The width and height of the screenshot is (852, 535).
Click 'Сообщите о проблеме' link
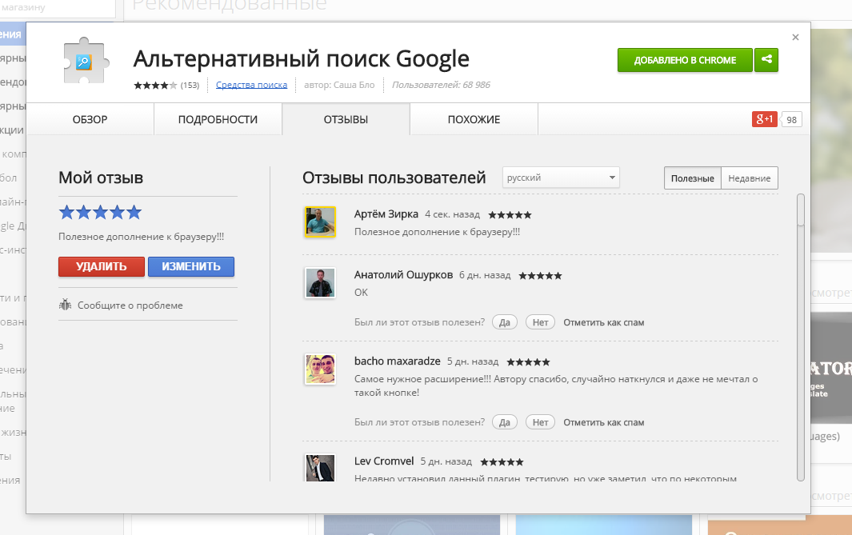click(x=130, y=305)
